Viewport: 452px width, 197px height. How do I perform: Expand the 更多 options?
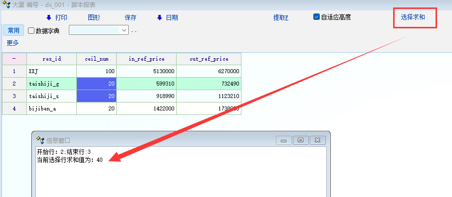pyautogui.click(x=12, y=43)
